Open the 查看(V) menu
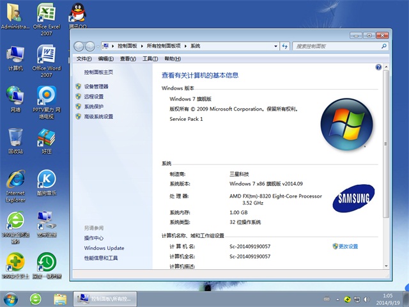The width and height of the screenshot is (409, 307). pyautogui.click(x=128, y=59)
